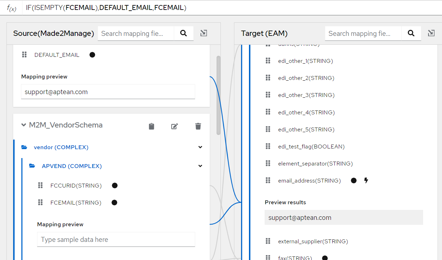Viewport: 442px width, 260px height.
Task: Collapse the M2M_VendorSchema document panel
Action: tap(24, 125)
